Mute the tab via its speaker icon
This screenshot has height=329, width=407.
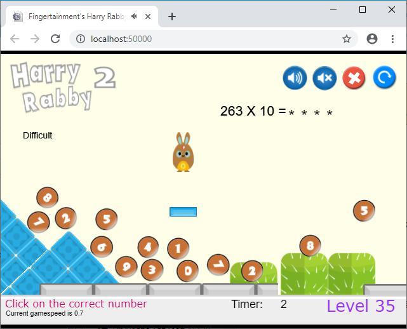pyautogui.click(x=134, y=17)
